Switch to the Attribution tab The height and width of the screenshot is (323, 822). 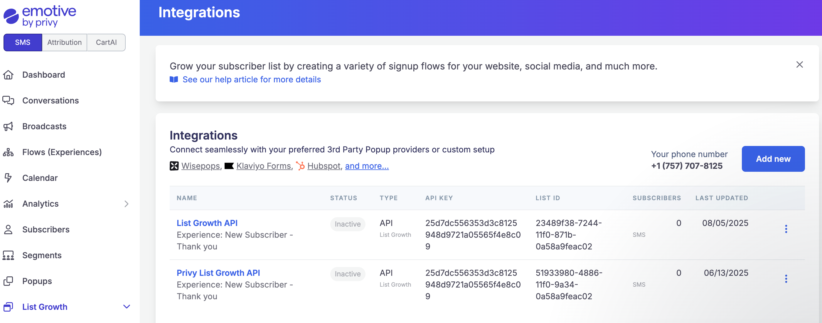click(x=65, y=42)
